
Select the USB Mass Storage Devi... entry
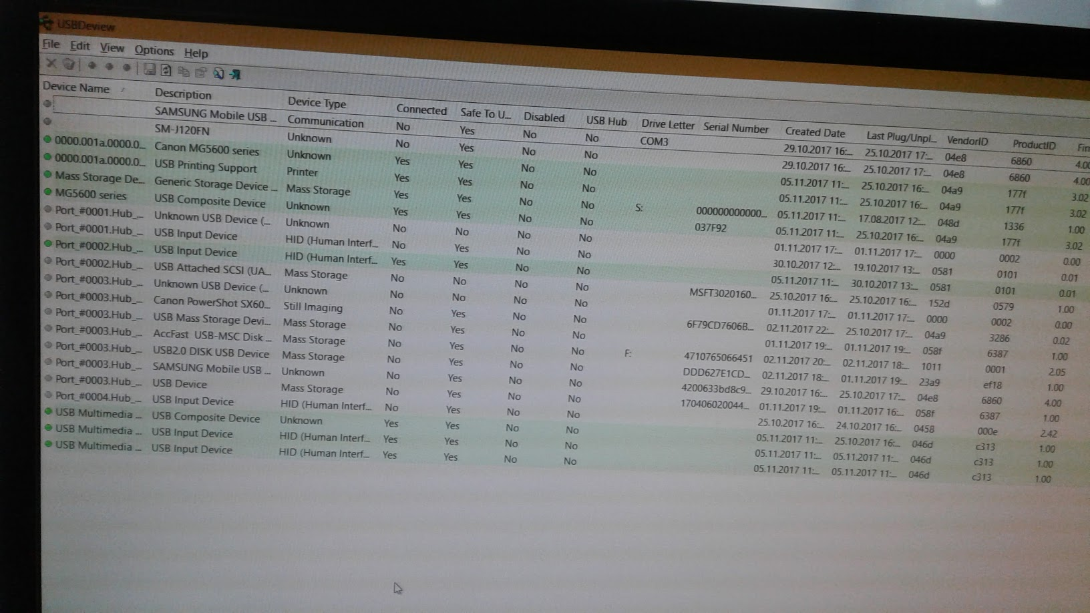[211, 319]
